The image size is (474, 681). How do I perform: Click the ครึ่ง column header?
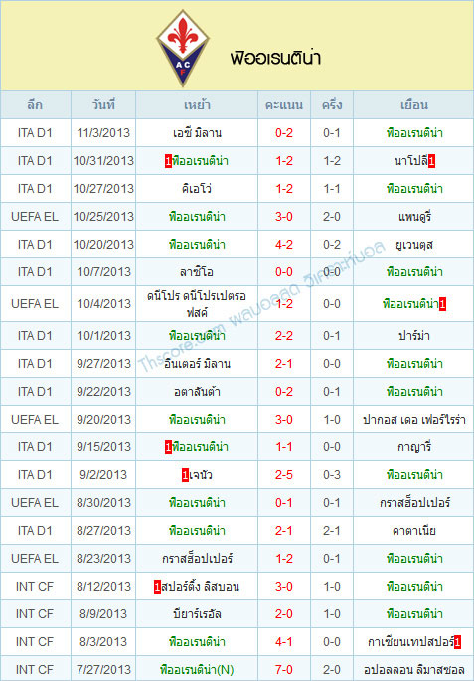332,104
